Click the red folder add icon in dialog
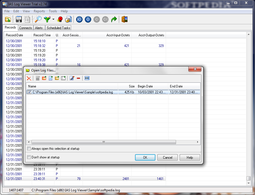Viewport: 255px width, 195px height. click(44, 78)
